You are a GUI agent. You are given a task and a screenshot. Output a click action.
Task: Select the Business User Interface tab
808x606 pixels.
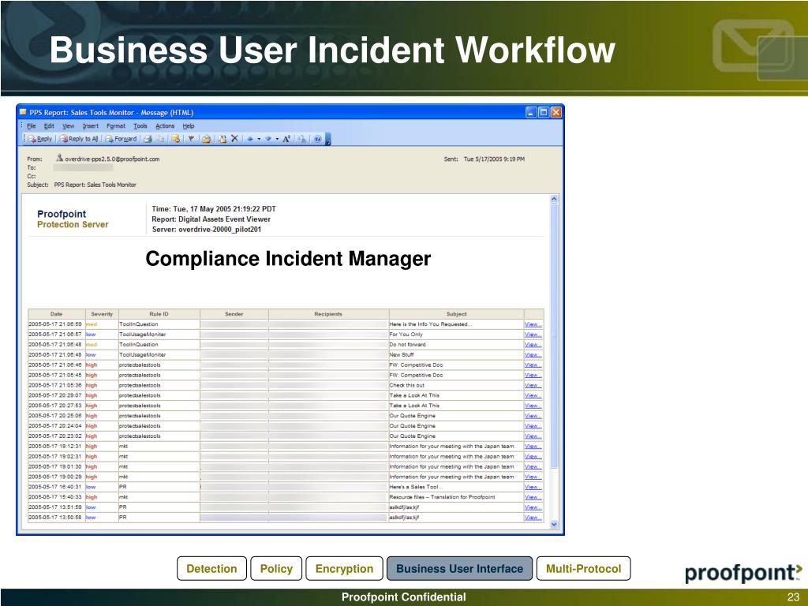[460, 568]
